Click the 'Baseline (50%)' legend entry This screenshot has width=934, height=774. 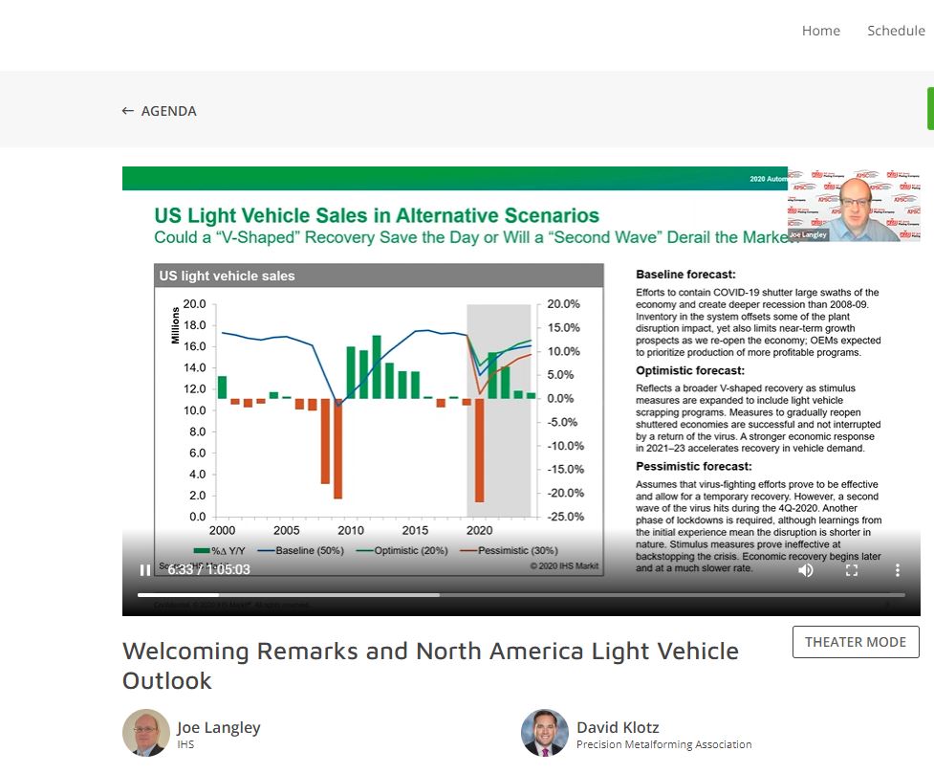(x=301, y=550)
